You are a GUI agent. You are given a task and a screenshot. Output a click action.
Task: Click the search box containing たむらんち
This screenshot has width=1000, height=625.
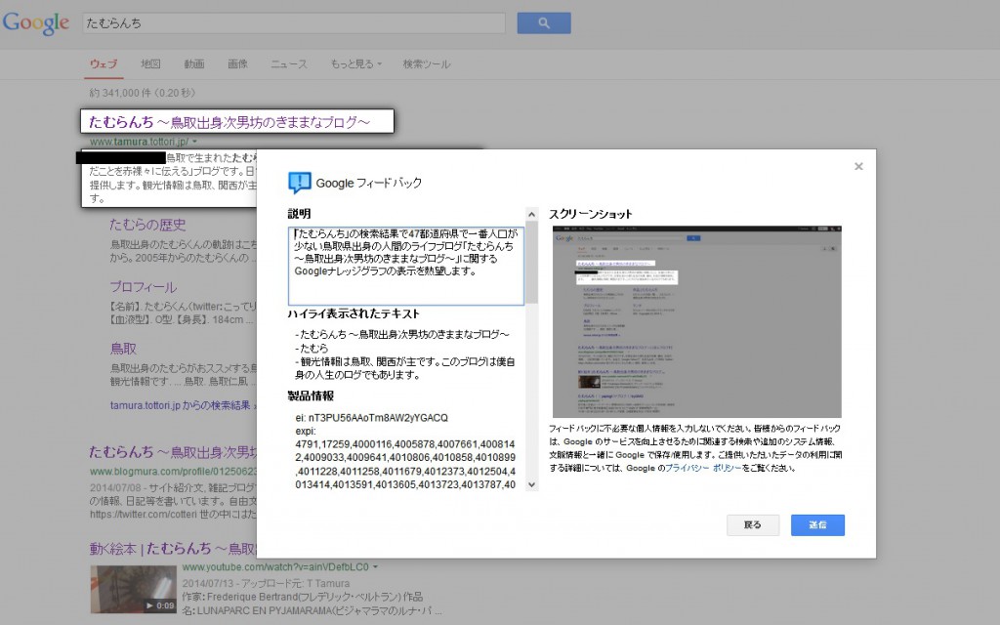point(294,23)
